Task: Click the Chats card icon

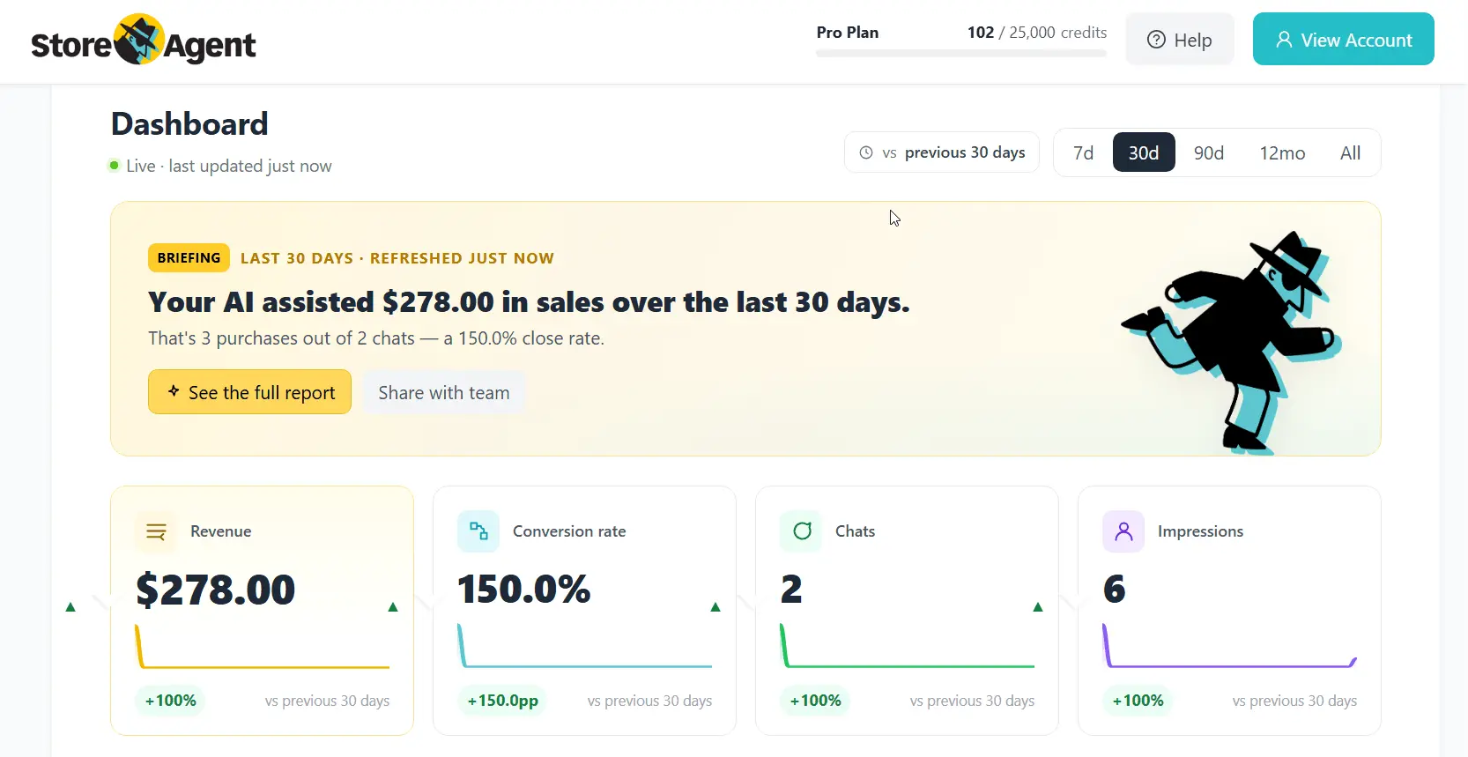Action: click(x=801, y=531)
